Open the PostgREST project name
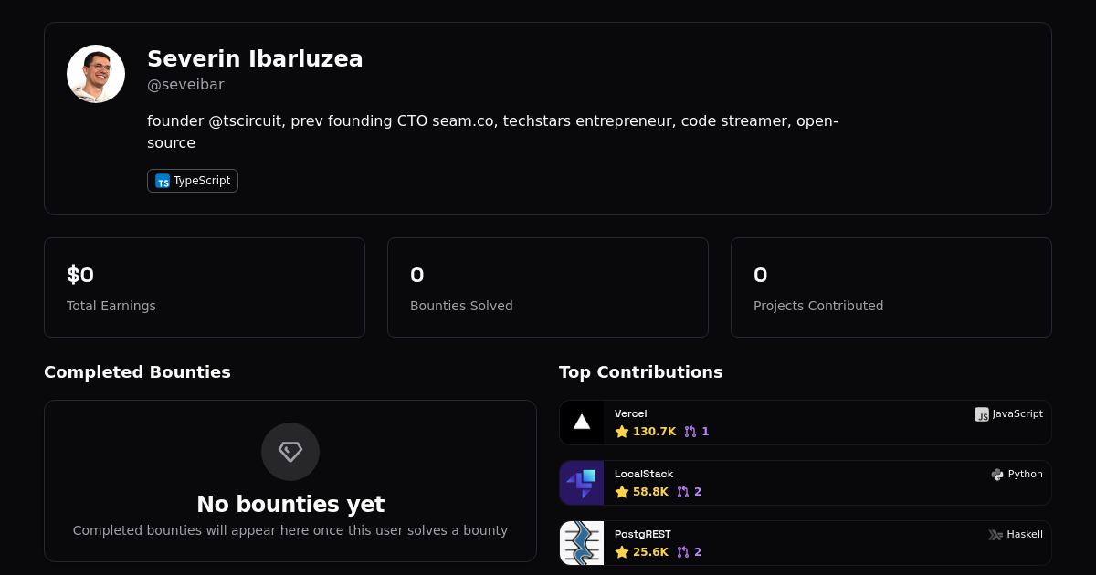This screenshot has width=1096, height=575. [x=643, y=535]
